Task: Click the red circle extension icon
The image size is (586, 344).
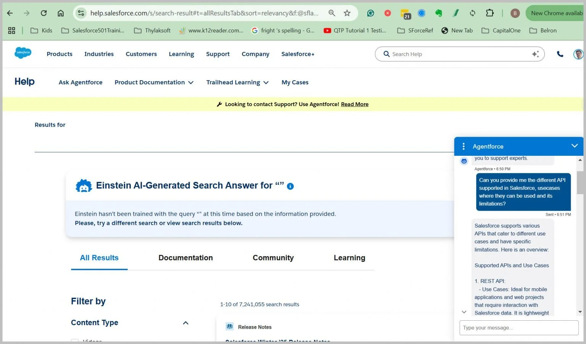Action: pyautogui.click(x=388, y=13)
